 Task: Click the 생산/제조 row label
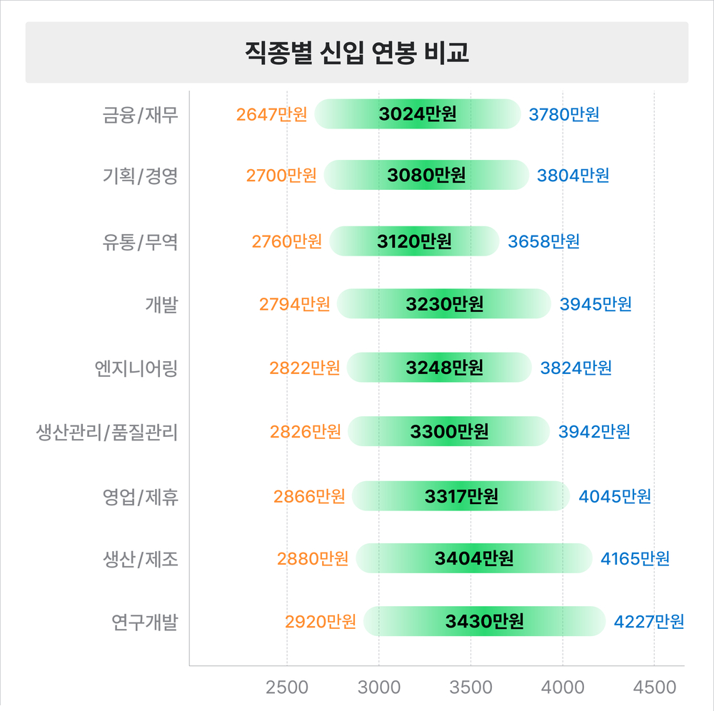140,559
